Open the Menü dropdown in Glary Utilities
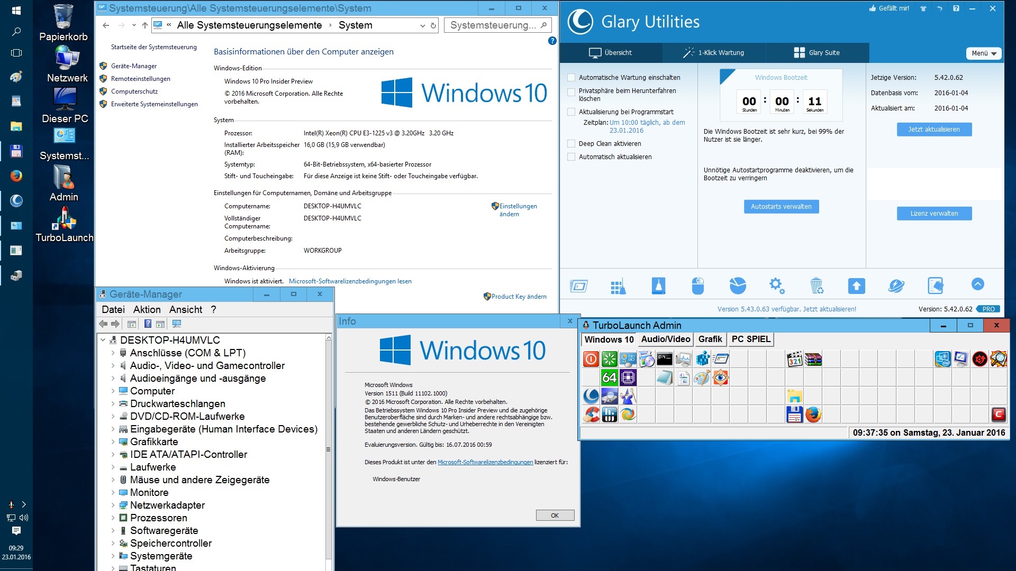1016x571 pixels. (983, 53)
